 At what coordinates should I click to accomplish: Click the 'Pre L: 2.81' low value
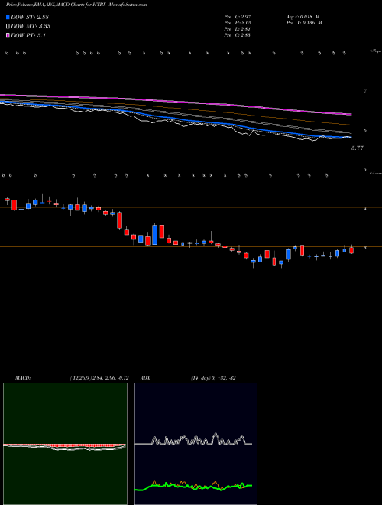point(238,29)
